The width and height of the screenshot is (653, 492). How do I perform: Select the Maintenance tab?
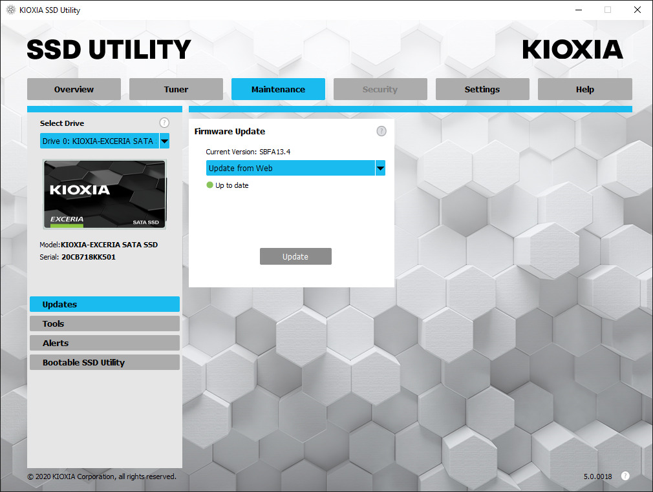click(x=278, y=89)
